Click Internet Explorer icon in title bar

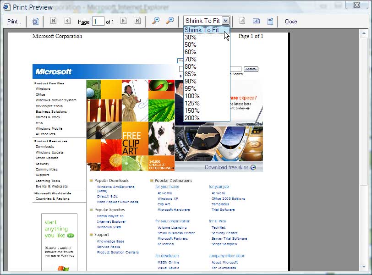[6, 7]
